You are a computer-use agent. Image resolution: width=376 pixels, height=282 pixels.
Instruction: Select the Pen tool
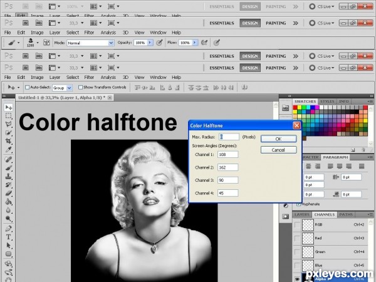coord(9,228)
